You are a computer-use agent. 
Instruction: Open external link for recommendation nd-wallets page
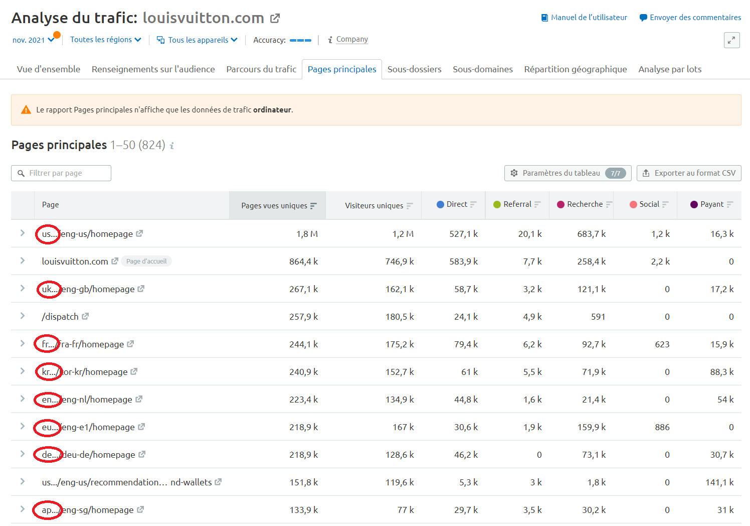218,482
